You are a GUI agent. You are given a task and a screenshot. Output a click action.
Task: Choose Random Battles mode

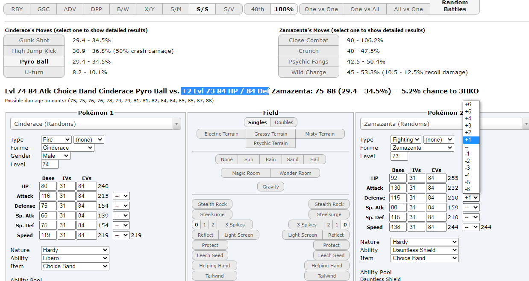click(x=455, y=6)
